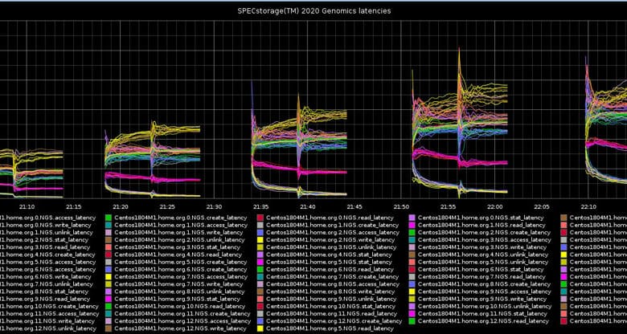Click the purple swatch for 4.NGS.stat_latency
The width and height of the screenshot is (627, 334).
[260, 255]
